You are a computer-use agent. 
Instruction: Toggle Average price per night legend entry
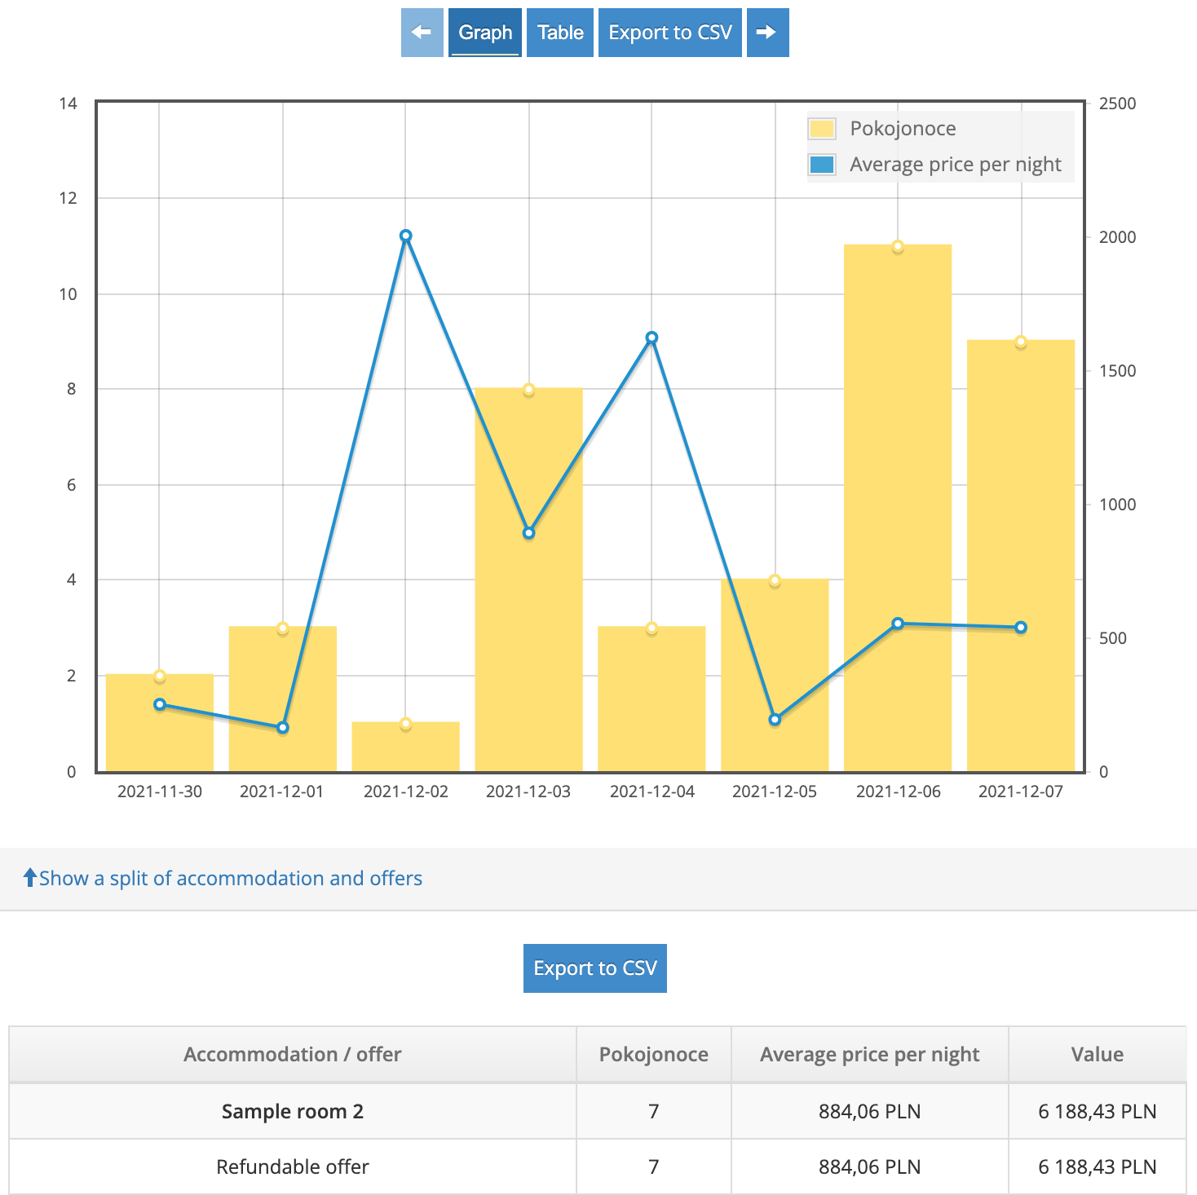pos(955,165)
